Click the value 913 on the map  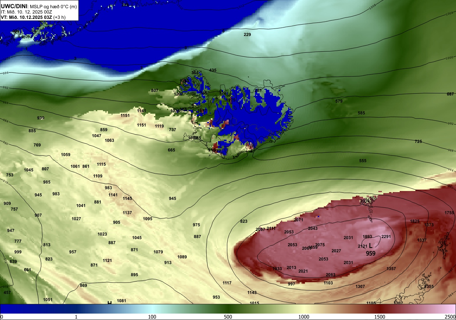coord(168,263)
